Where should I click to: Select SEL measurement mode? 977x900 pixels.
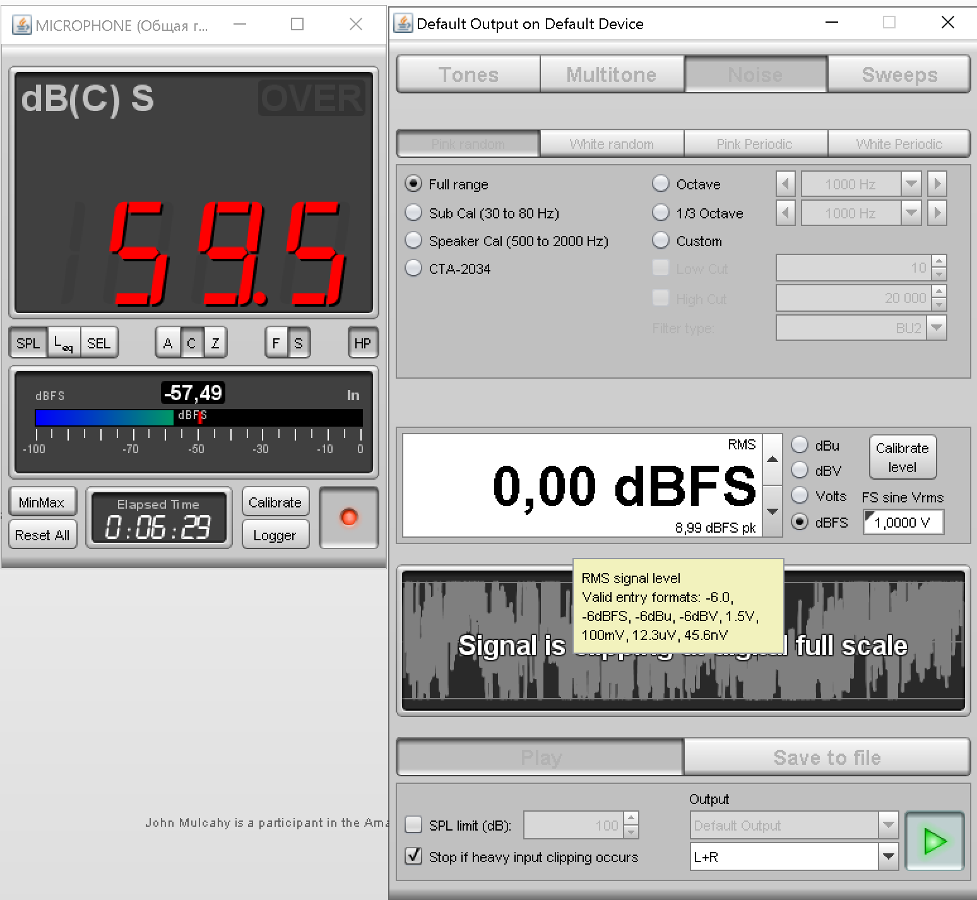click(x=98, y=343)
